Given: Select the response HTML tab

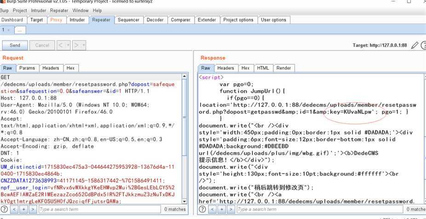Looking at the screenshot, I should (263, 68).
